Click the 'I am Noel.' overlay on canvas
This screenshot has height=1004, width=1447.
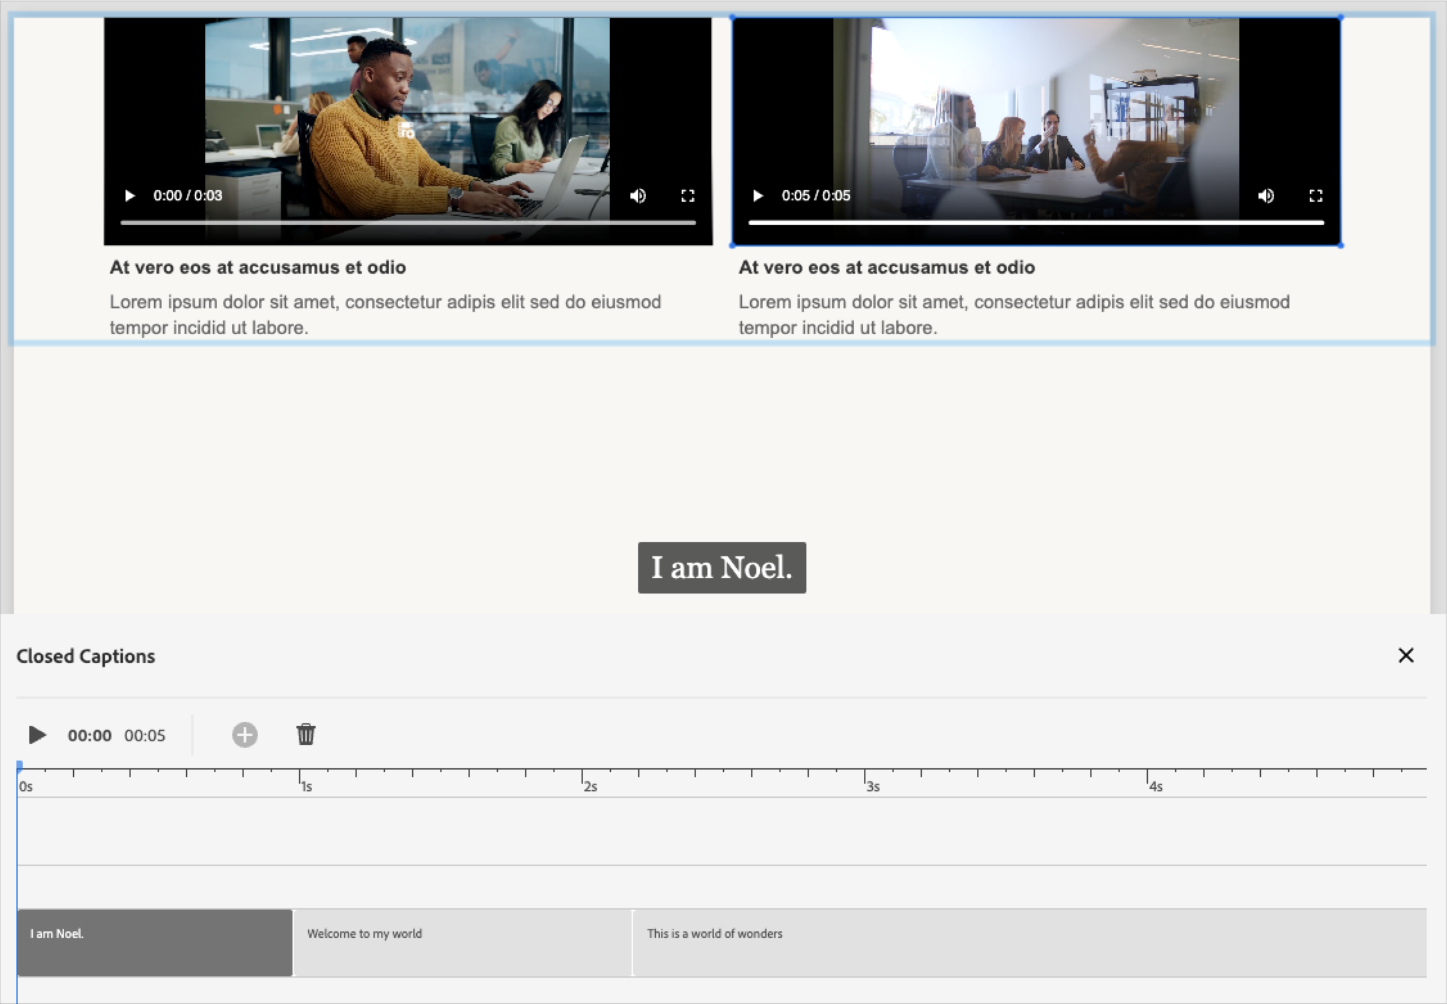pyautogui.click(x=721, y=568)
